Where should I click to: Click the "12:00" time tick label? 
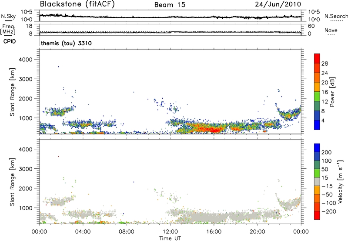pos(170,232)
